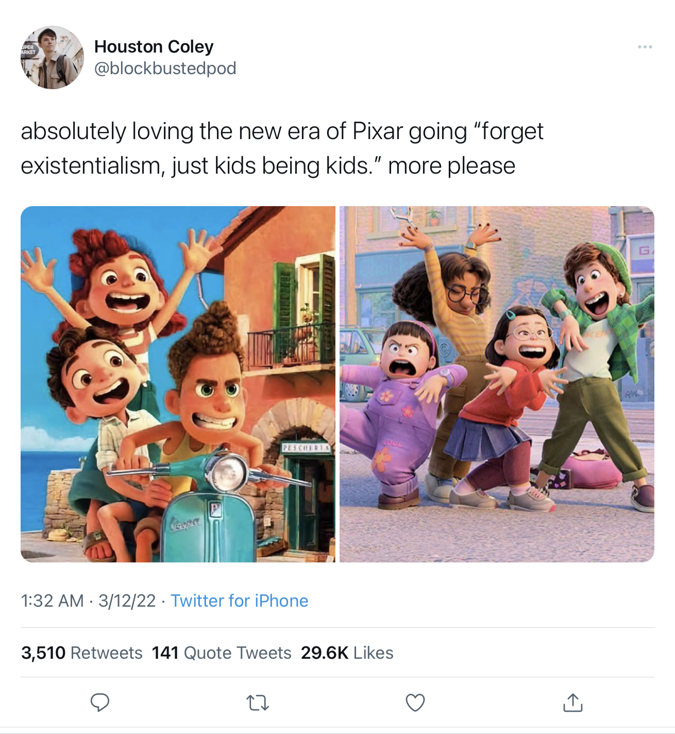Like the tweet with the heart icon
The height and width of the screenshot is (734, 675).
pyautogui.click(x=415, y=703)
